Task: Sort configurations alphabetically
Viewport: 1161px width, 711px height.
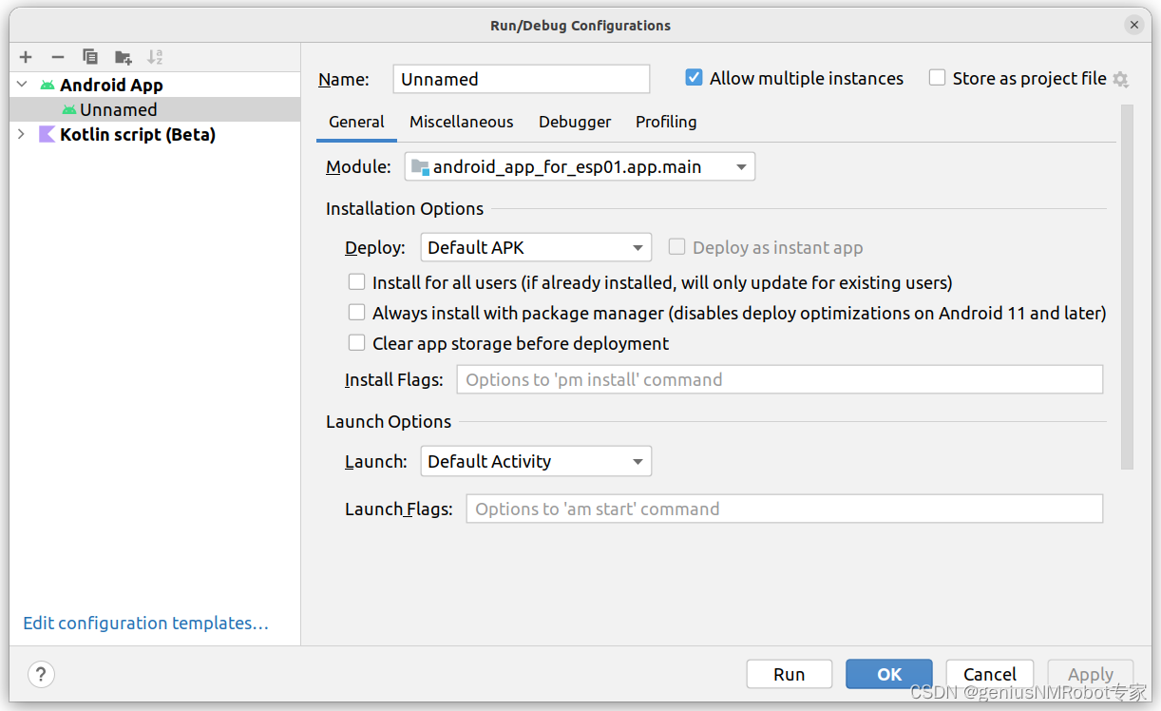Action: coord(155,56)
